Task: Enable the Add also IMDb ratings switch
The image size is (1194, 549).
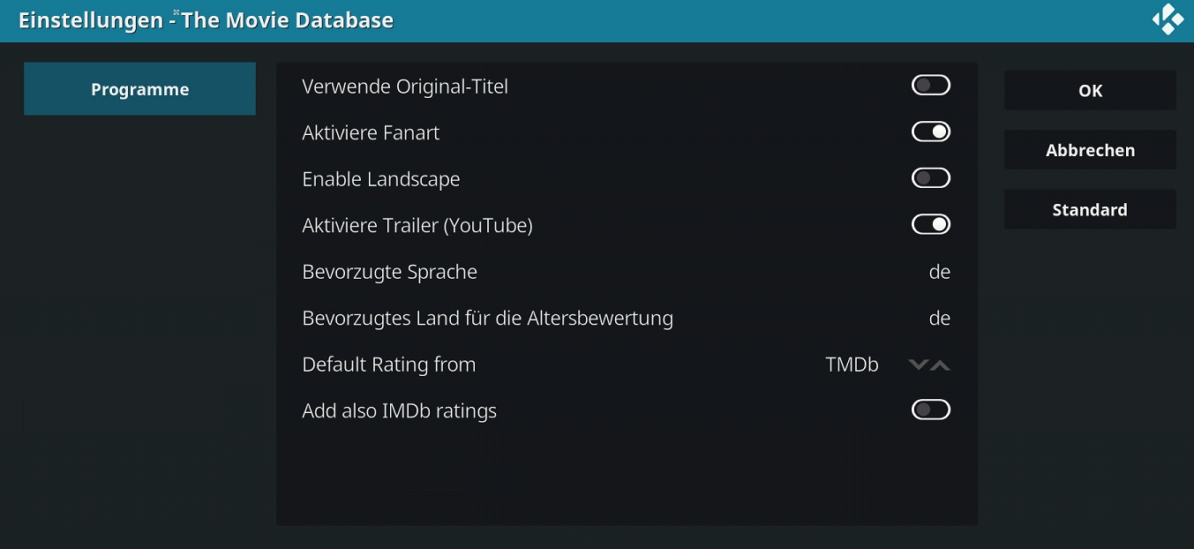Action: tap(931, 410)
